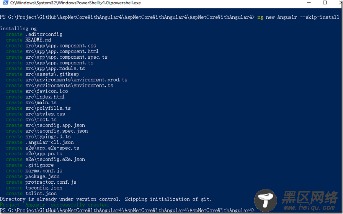343x214 pixels.
Task: Click the package.json output line
Action: point(33,176)
